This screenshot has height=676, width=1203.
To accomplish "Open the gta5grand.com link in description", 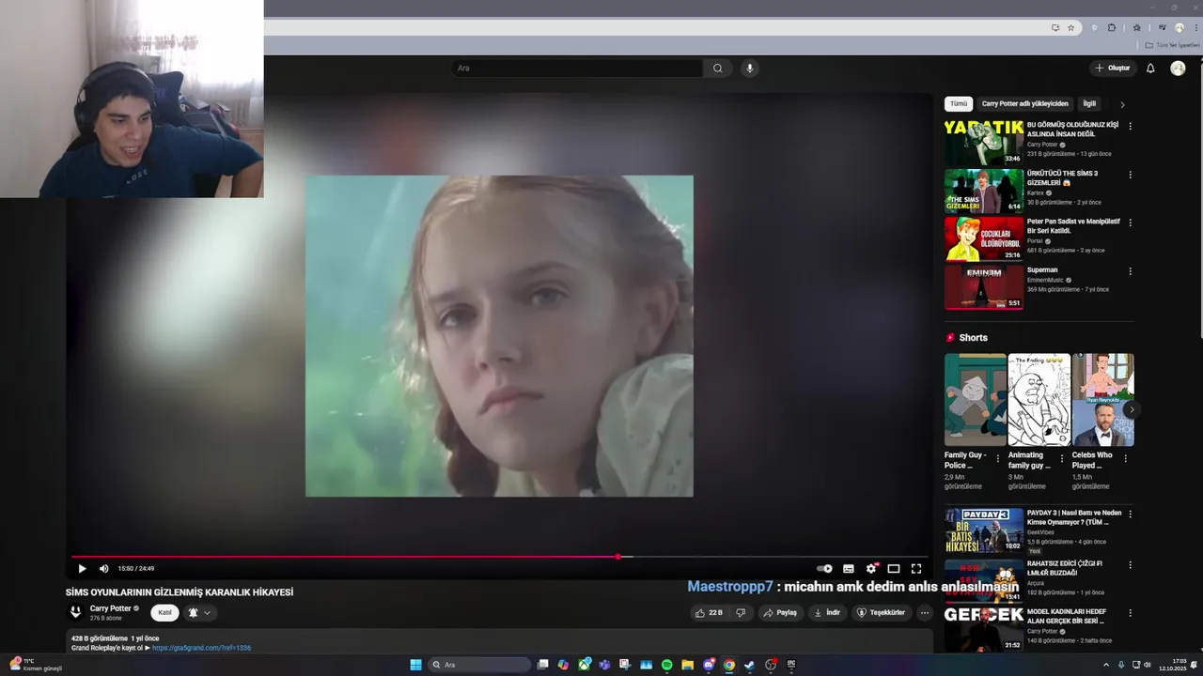I will click(x=201, y=648).
